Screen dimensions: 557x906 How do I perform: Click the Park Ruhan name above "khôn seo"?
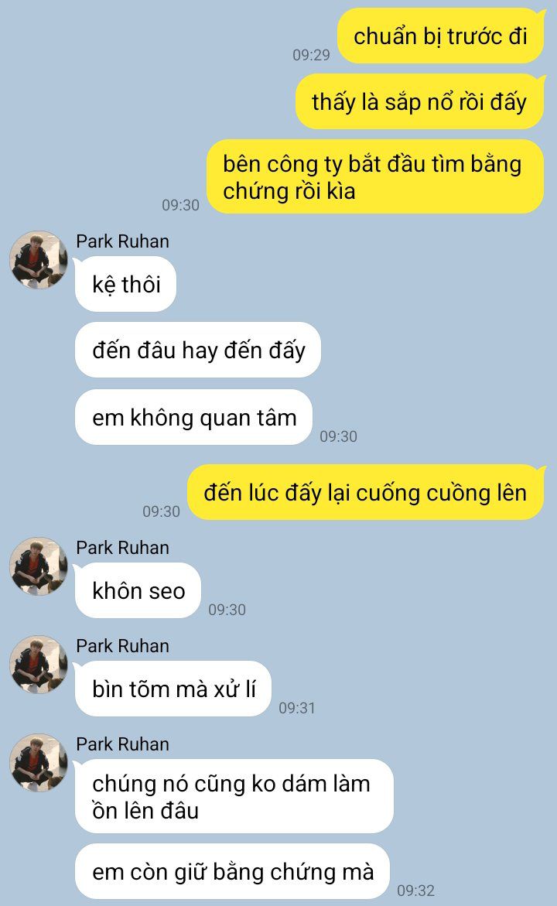(x=122, y=547)
